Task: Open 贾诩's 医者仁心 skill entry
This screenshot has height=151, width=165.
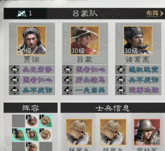Action: [32, 80]
